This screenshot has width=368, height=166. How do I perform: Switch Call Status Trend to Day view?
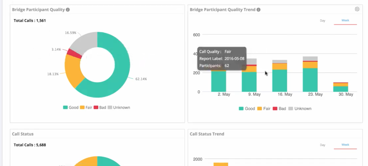click(322, 145)
